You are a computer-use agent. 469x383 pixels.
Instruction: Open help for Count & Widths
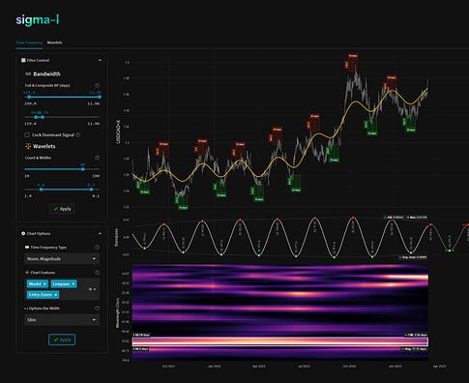pos(97,158)
